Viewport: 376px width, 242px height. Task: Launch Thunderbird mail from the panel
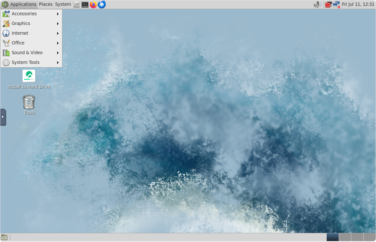(102, 4)
